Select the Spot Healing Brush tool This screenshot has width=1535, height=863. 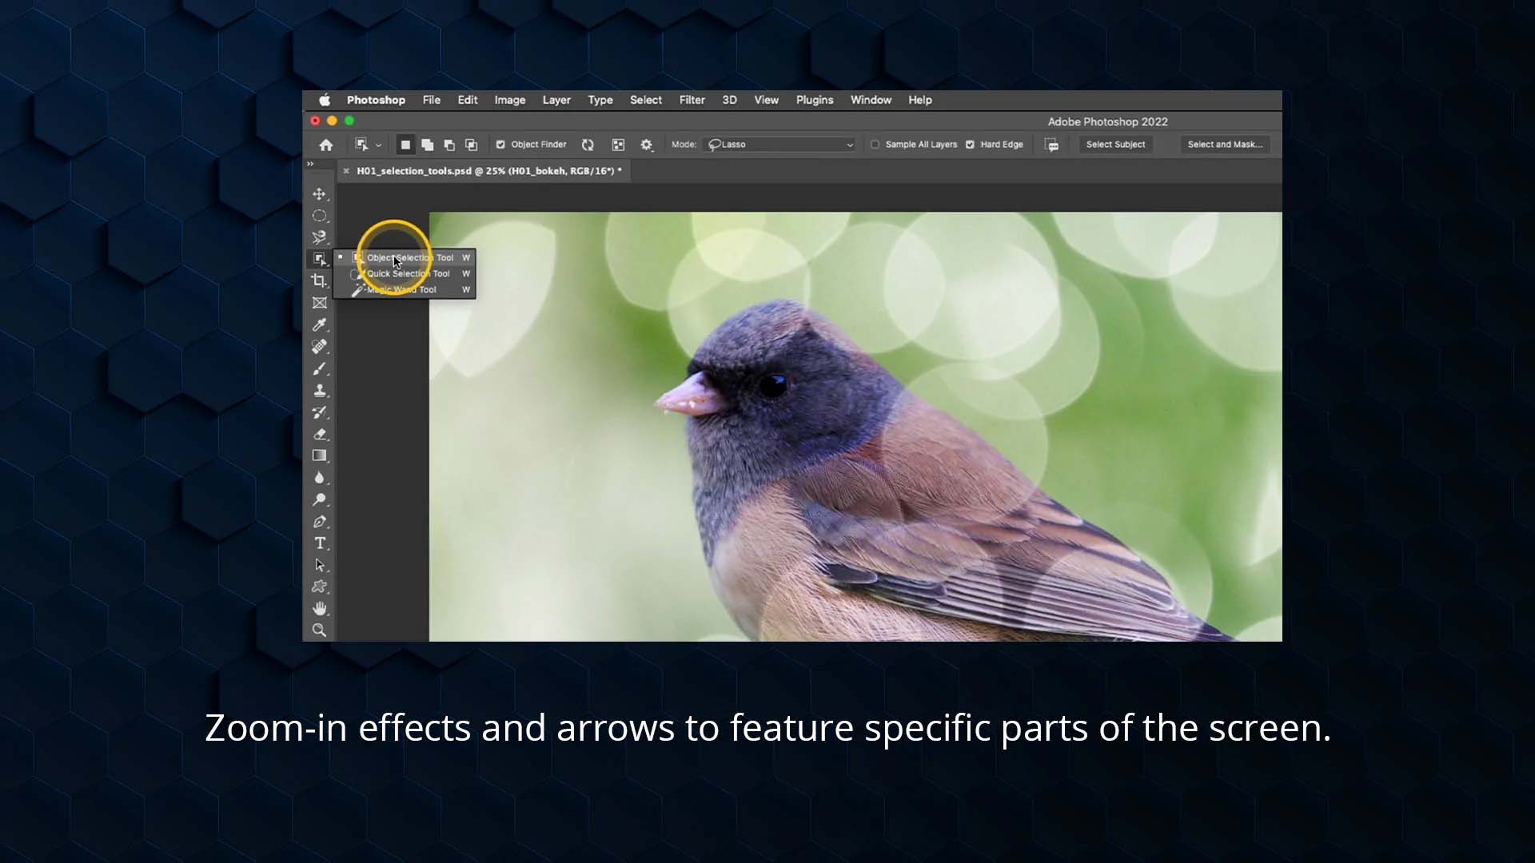[x=320, y=346]
